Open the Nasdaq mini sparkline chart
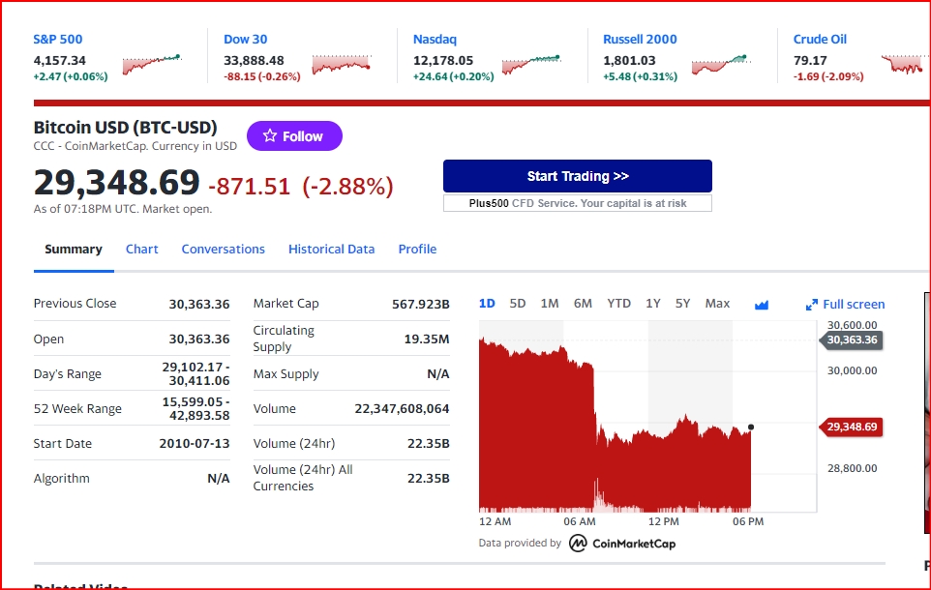 [x=531, y=65]
